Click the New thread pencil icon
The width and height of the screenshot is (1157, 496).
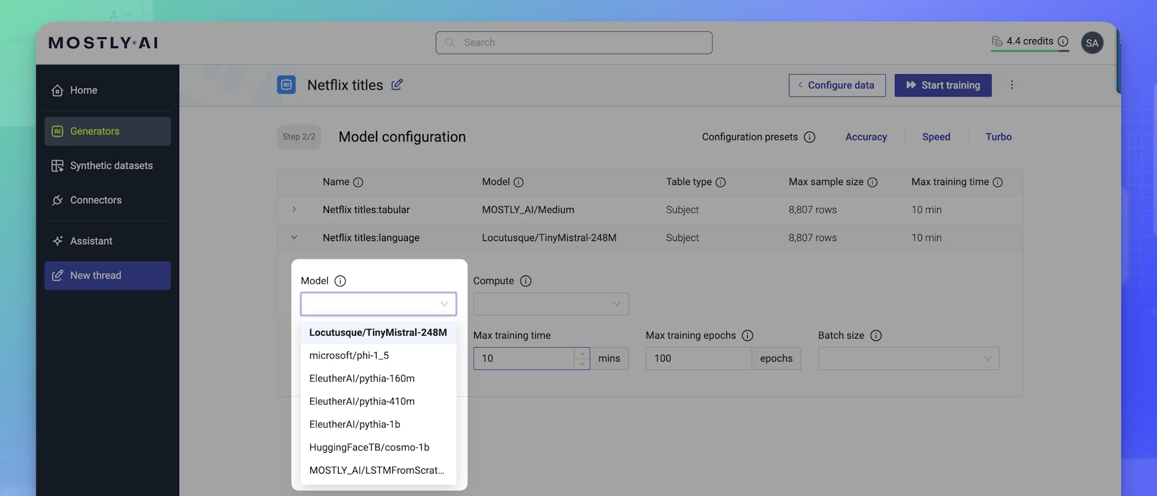[57, 275]
